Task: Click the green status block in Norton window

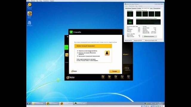Action: (66, 47)
